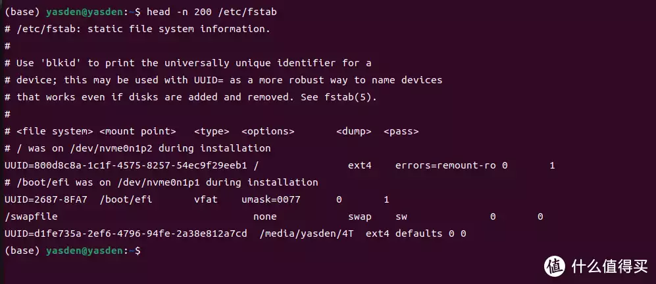656x284 pixels.
Task: Click the <pass> column header
Action: coord(401,131)
